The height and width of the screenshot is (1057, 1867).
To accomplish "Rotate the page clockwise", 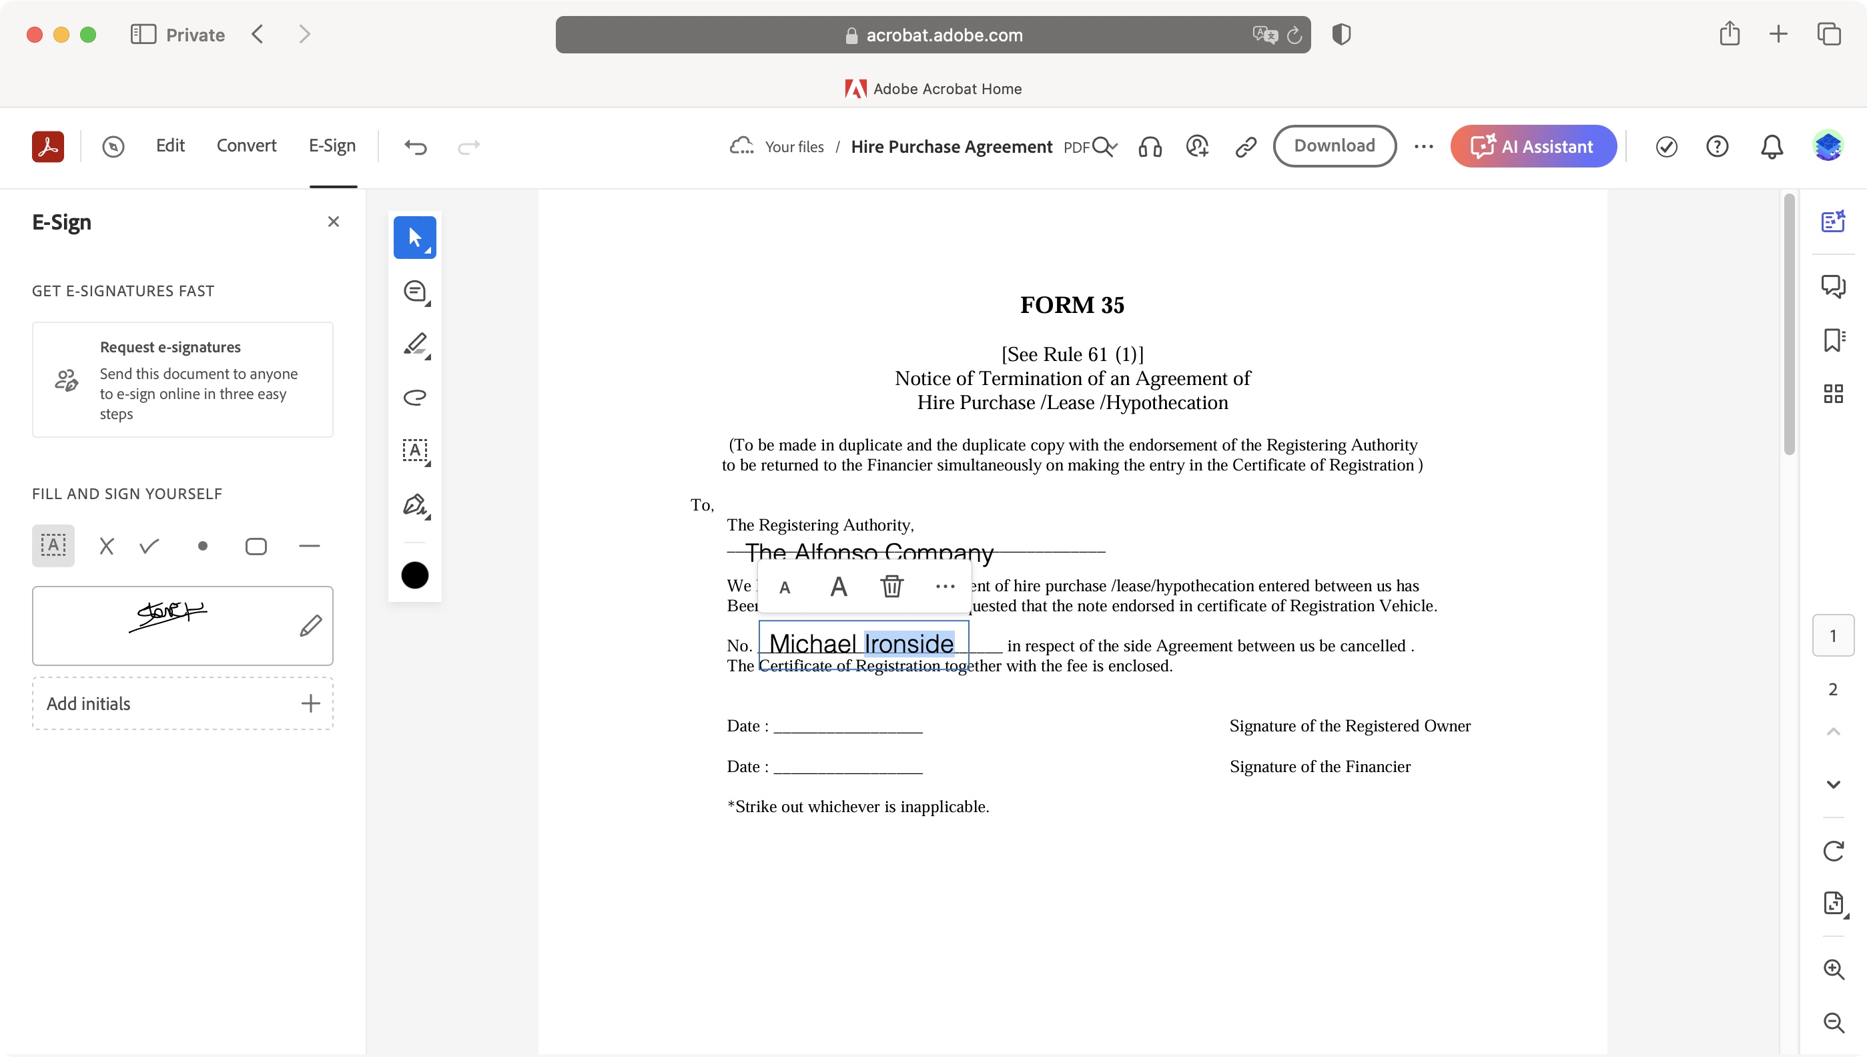I will 1833,851.
